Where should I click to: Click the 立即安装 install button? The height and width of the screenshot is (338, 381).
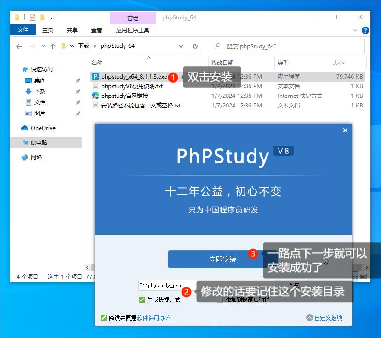coord(223,259)
